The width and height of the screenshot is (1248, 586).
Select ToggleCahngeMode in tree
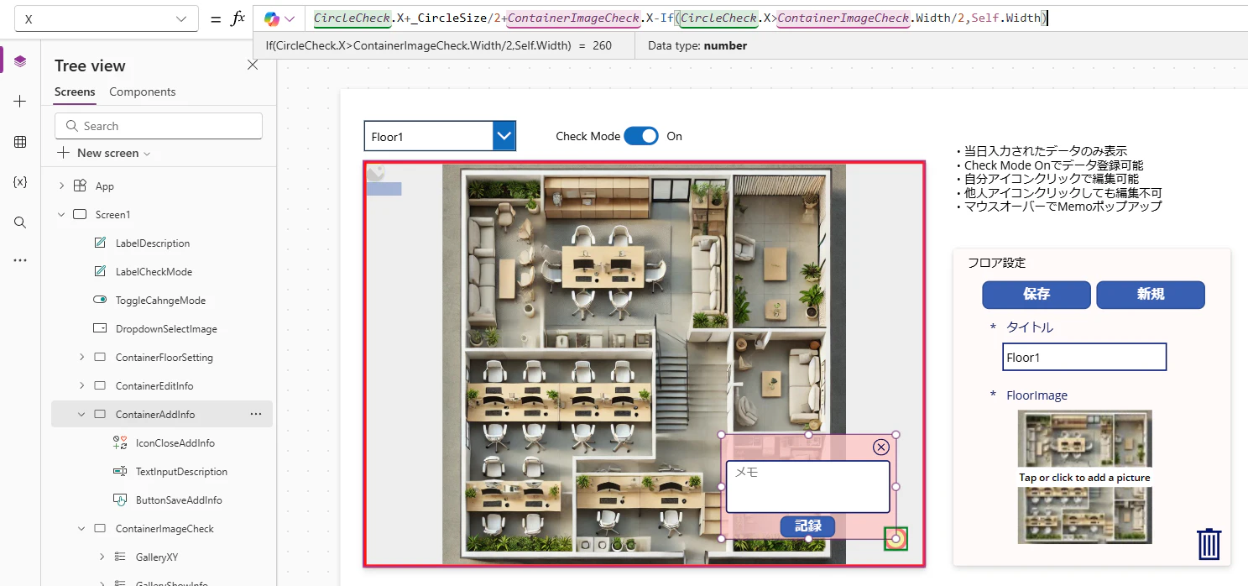[x=160, y=301]
